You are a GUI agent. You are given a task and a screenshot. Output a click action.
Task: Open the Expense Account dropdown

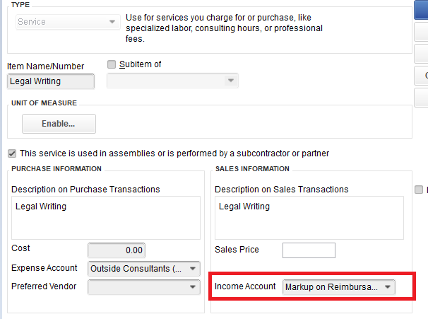pyautogui.click(x=193, y=269)
